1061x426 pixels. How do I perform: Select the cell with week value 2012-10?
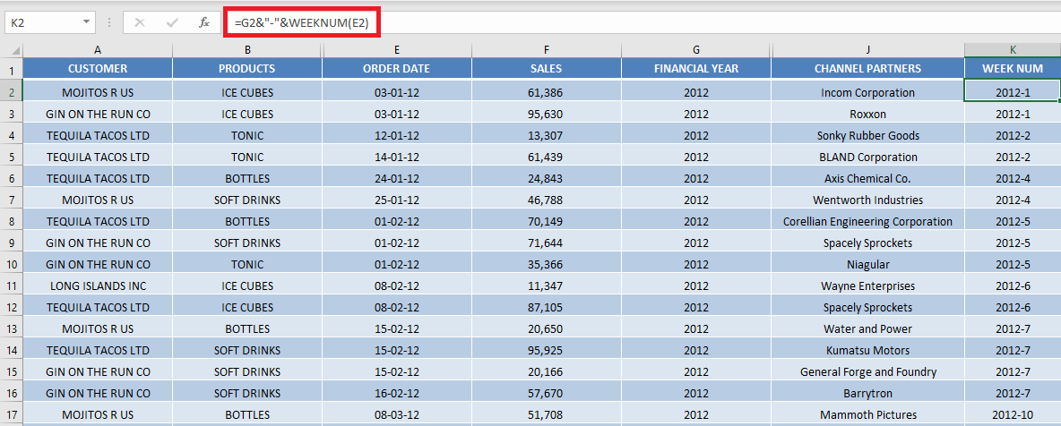pyautogui.click(x=1013, y=414)
